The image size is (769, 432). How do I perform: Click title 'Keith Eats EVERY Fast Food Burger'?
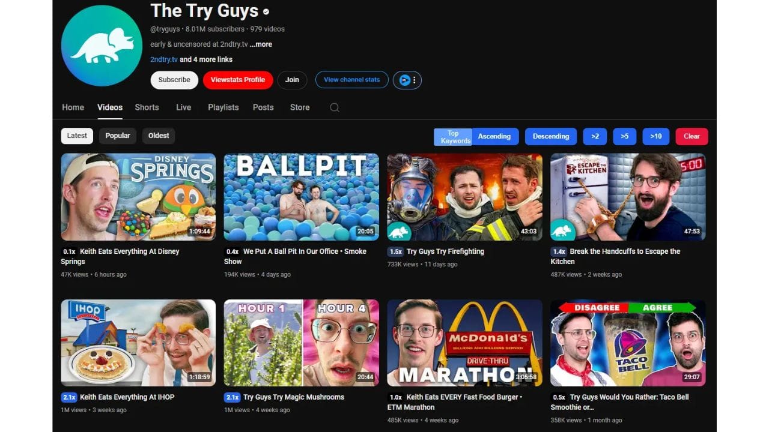pyautogui.click(x=455, y=402)
